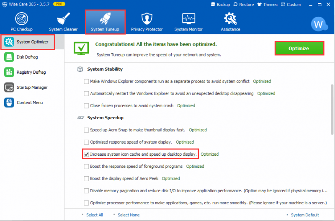Image resolution: width=335 pixels, height=221 pixels.
Task: Click the Restore text button
Action: click(247, 5)
